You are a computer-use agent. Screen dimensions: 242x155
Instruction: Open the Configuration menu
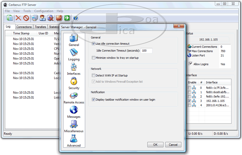click(44, 11)
